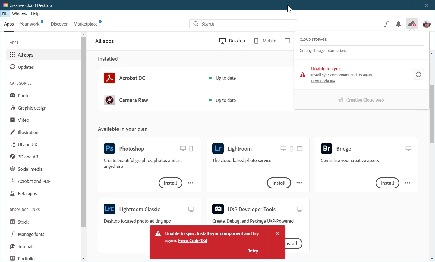This screenshot has height=262, width=435.
Task: Open the Window menu
Action: [x=20, y=14]
